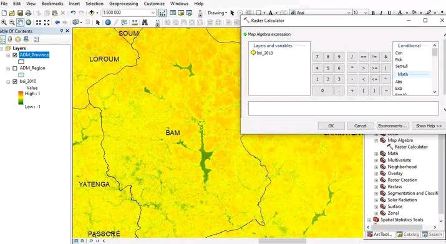Viewport: 446px width, 244px height.
Task: Open the map scale dropdown
Action: (x=153, y=13)
